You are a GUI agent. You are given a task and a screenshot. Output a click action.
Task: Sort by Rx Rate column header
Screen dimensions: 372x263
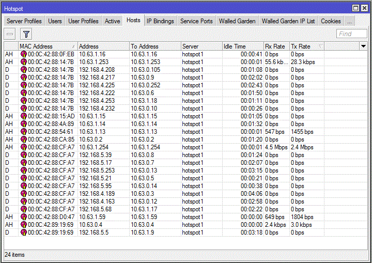coord(277,47)
